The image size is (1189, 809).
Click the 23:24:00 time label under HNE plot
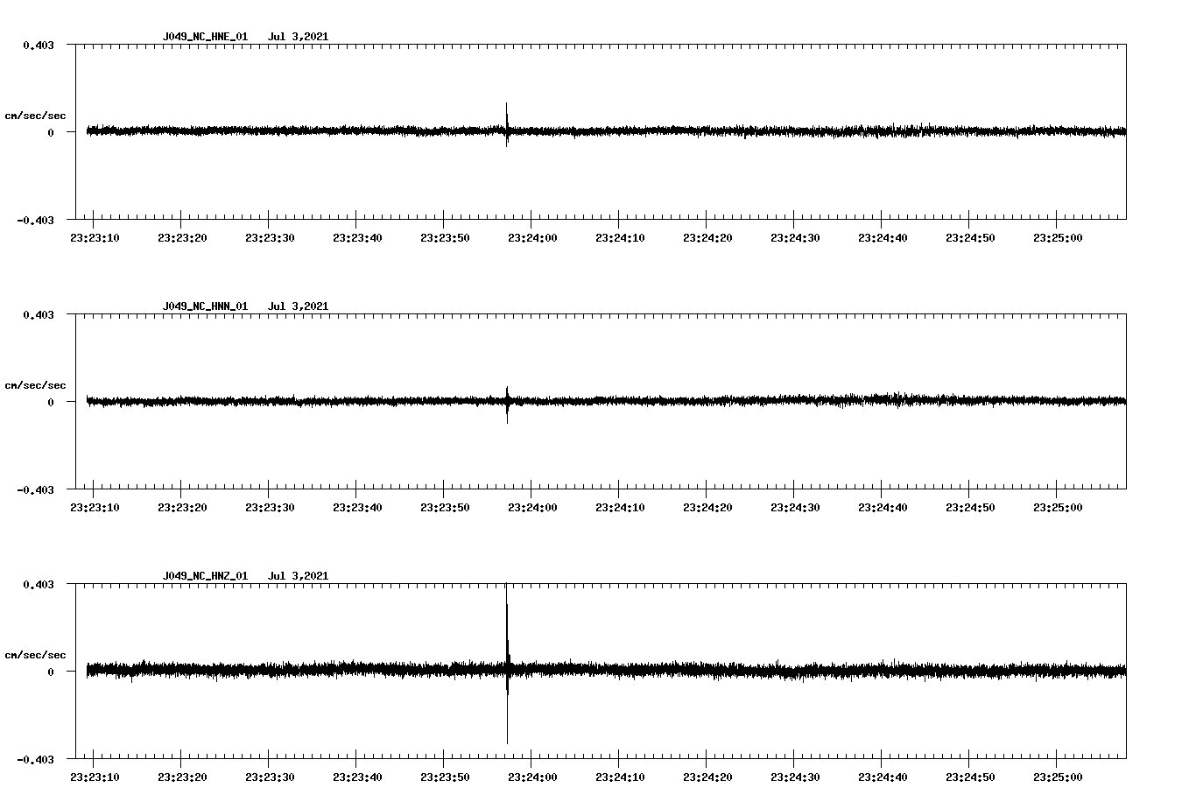coord(532,238)
